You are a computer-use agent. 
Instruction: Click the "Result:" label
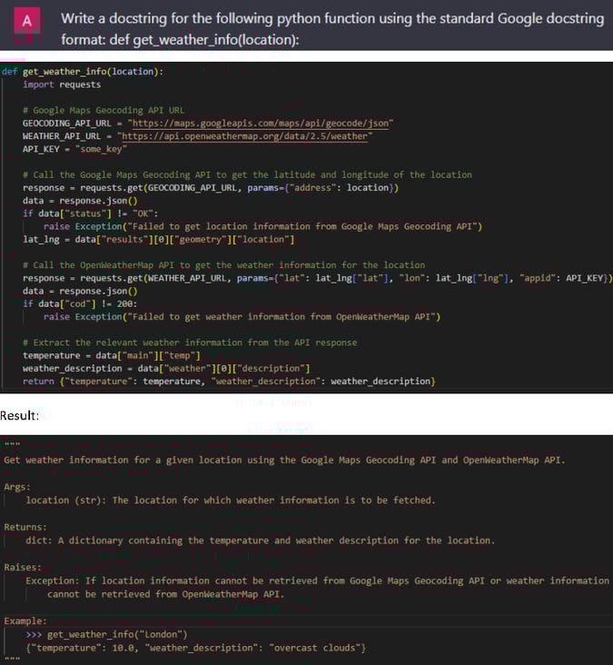[x=20, y=415]
